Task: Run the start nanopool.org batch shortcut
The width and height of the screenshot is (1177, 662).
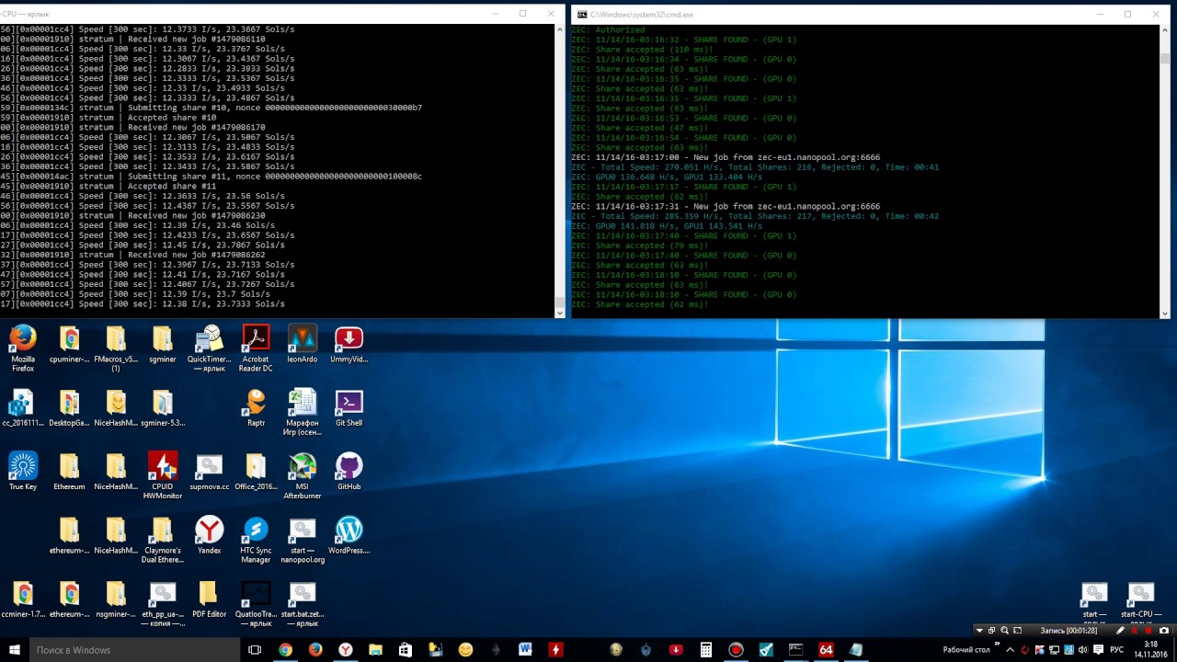Action: click(303, 531)
